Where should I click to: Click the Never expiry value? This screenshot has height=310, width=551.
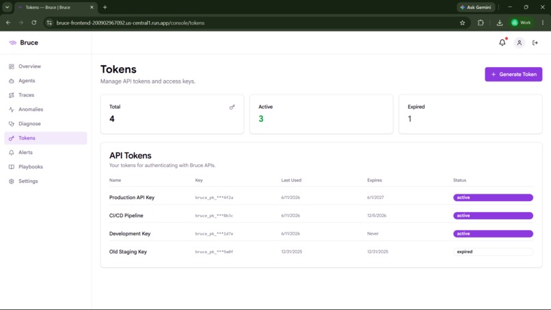373,233
